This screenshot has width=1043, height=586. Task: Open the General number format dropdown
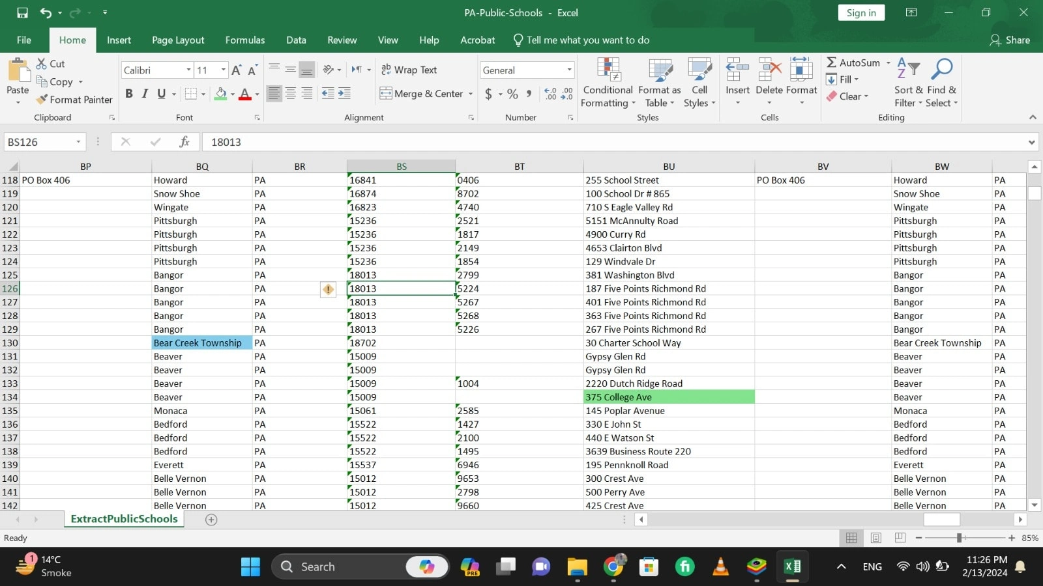pyautogui.click(x=569, y=70)
